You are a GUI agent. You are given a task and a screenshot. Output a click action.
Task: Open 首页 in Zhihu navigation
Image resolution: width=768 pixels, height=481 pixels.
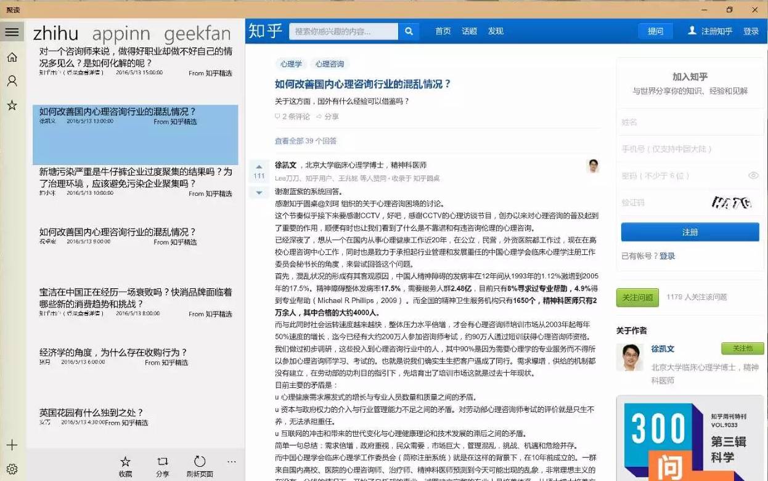click(443, 31)
